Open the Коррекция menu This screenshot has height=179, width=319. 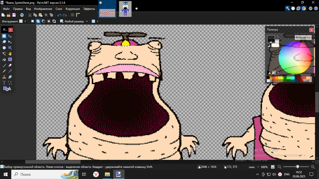(x=73, y=9)
